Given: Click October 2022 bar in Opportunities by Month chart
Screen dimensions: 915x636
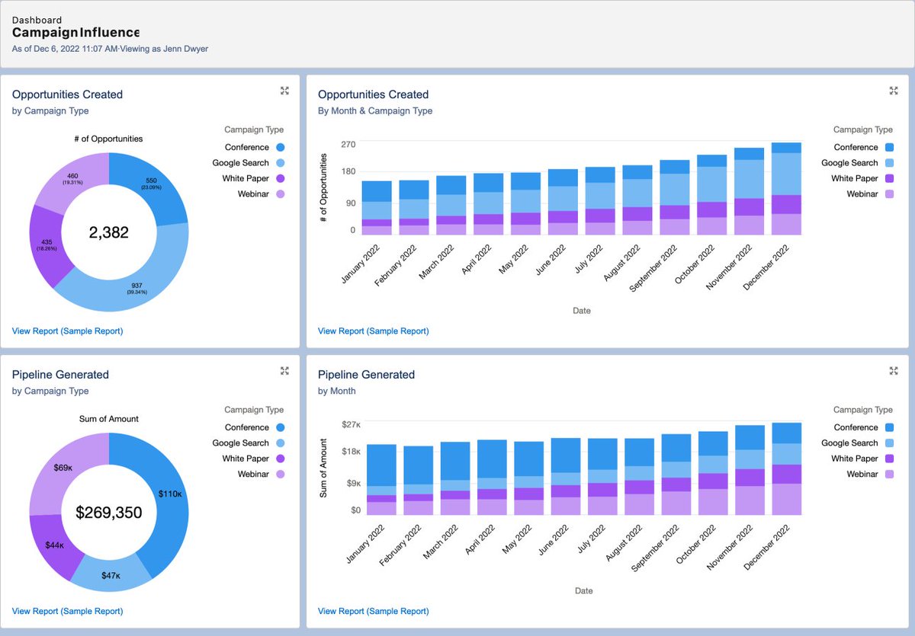Looking at the screenshot, I should point(712,194).
